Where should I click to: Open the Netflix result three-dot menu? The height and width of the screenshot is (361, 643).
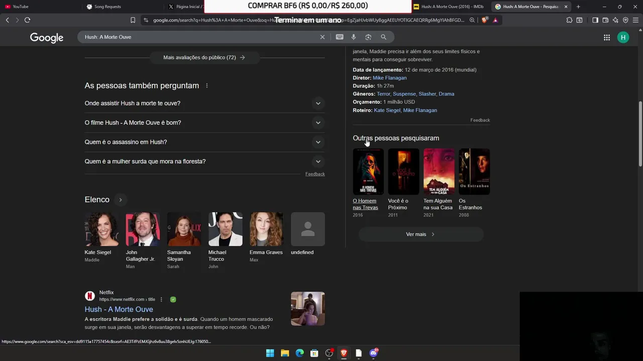(161, 299)
